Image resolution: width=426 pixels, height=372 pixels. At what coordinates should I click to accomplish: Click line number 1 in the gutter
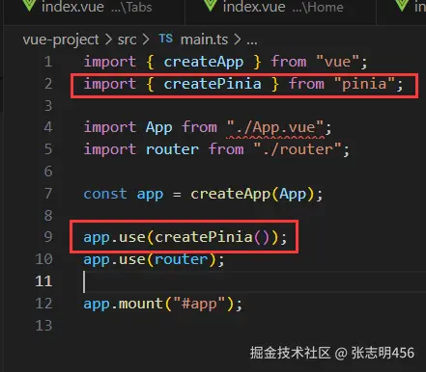point(48,62)
